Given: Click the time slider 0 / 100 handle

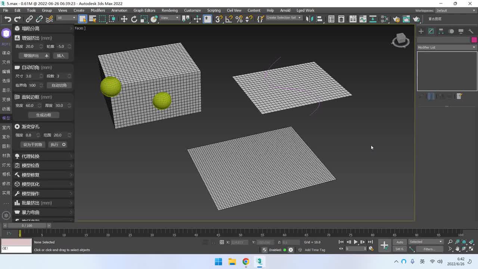Looking at the screenshot, I should coord(27,226).
